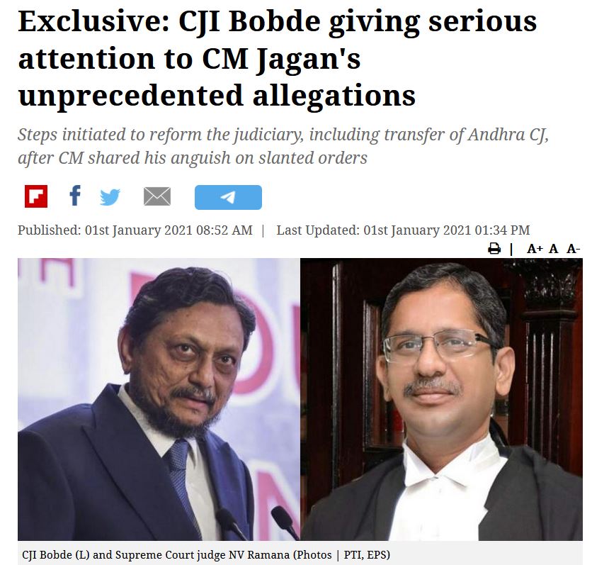
Task: Reset font size with middle A
Action: coord(554,249)
